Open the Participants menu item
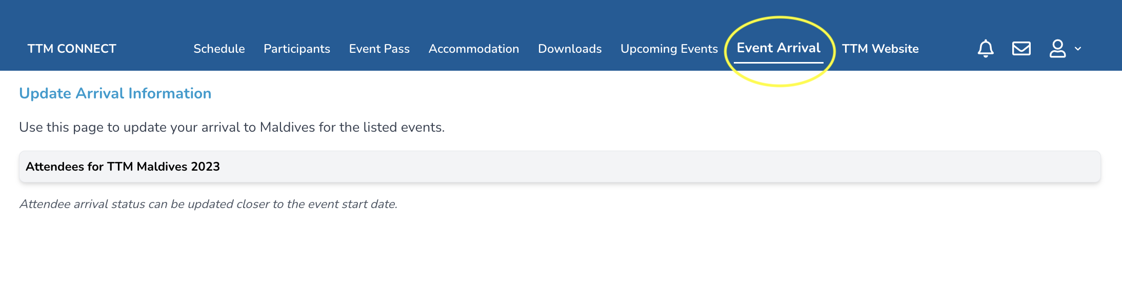 click(297, 49)
